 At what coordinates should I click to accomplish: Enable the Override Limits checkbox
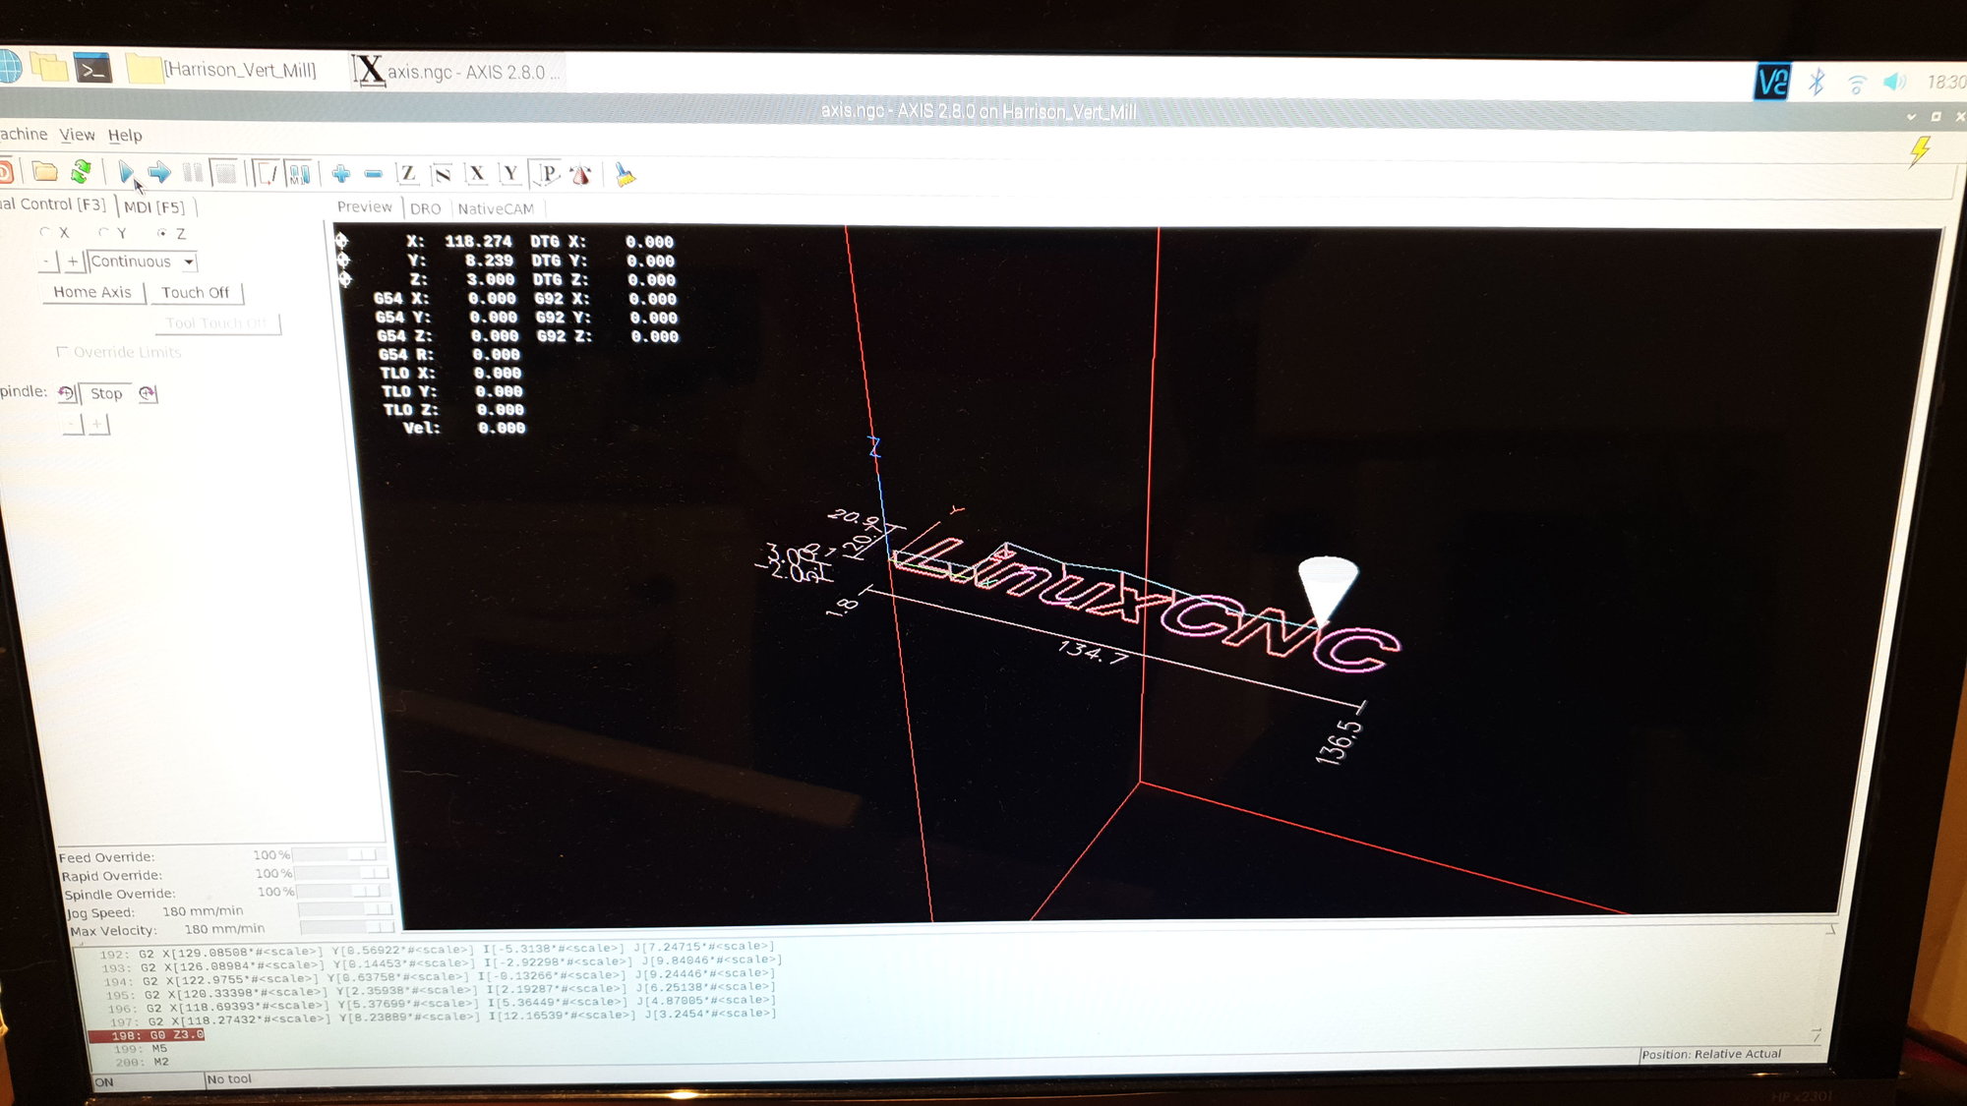[x=63, y=352]
